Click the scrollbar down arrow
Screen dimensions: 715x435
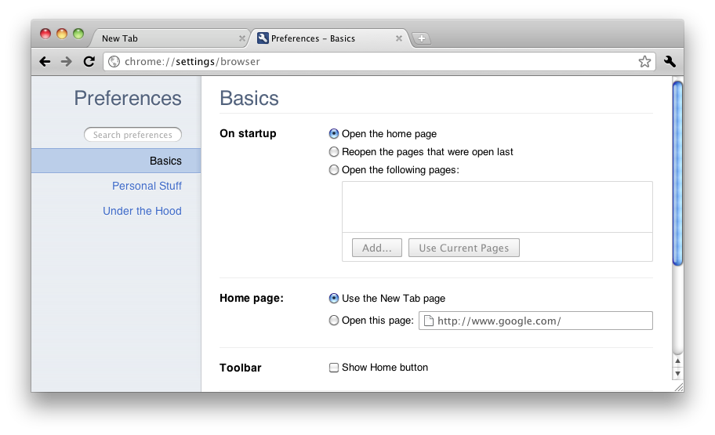click(x=678, y=373)
